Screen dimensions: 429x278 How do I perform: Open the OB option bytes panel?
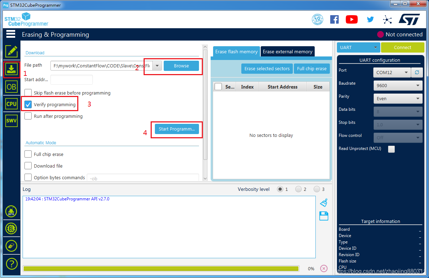coord(11,86)
